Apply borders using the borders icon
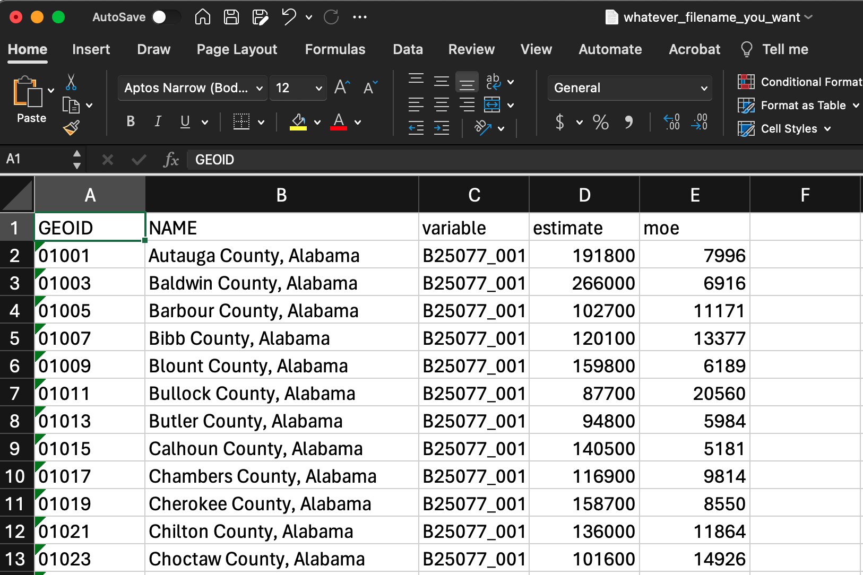 [241, 121]
